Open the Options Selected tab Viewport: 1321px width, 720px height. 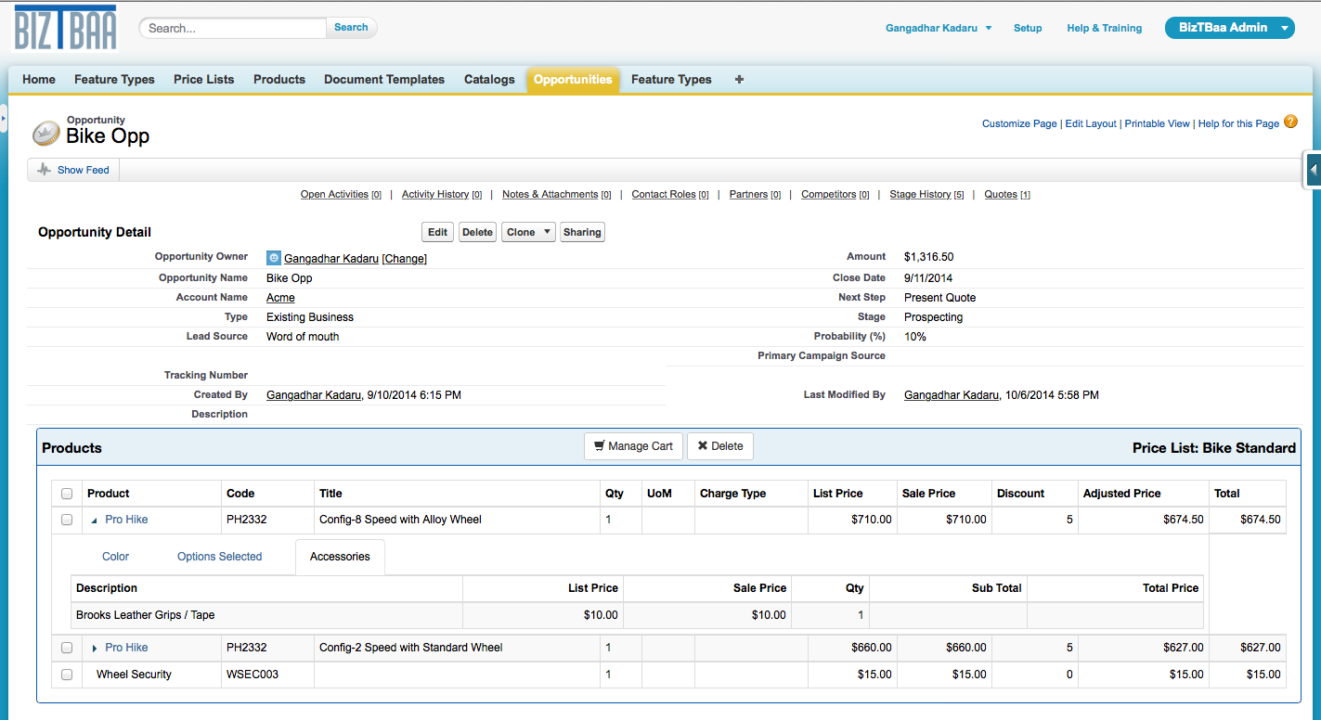tap(219, 557)
